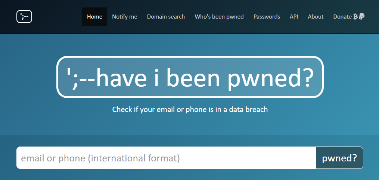Select About in the navigation bar
Image resolution: width=379 pixels, height=180 pixels.
pyautogui.click(x=316, y=17)
